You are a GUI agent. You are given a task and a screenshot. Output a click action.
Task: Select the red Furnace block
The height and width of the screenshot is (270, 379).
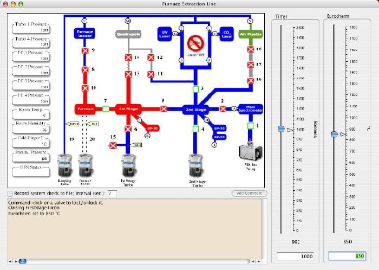click(x=85, y=109)
